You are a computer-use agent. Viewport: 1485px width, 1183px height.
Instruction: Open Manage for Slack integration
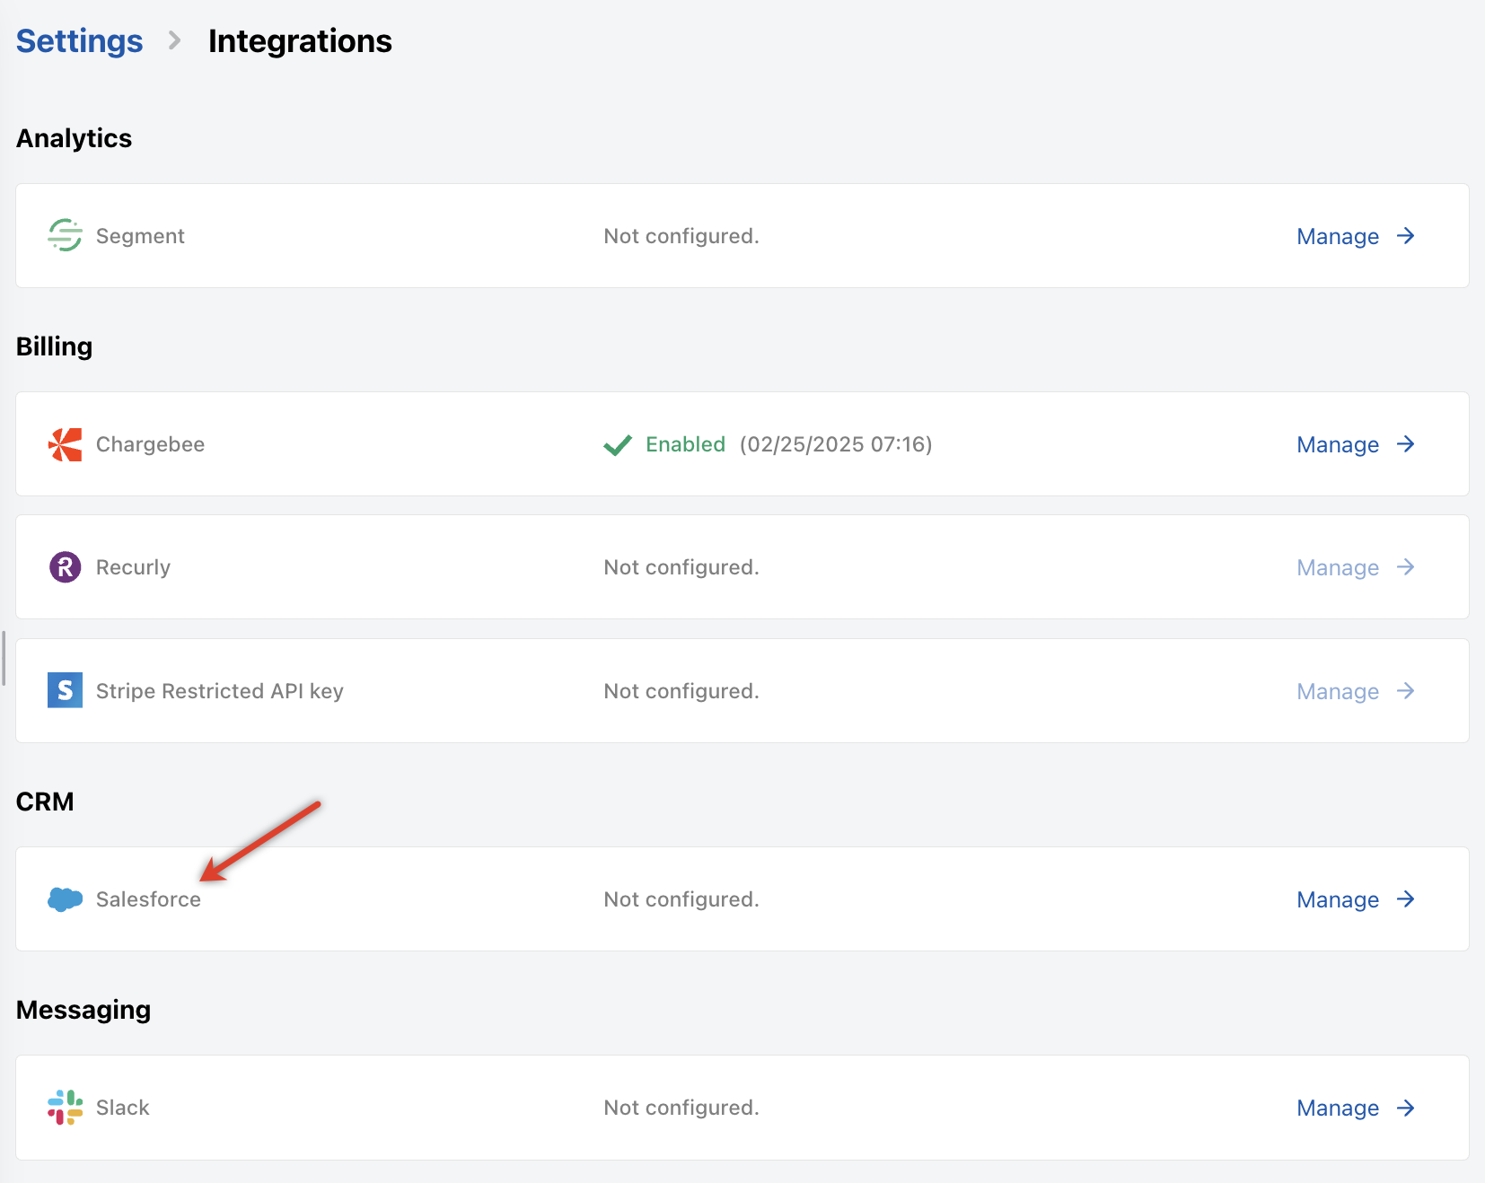click(1356, 1108)
